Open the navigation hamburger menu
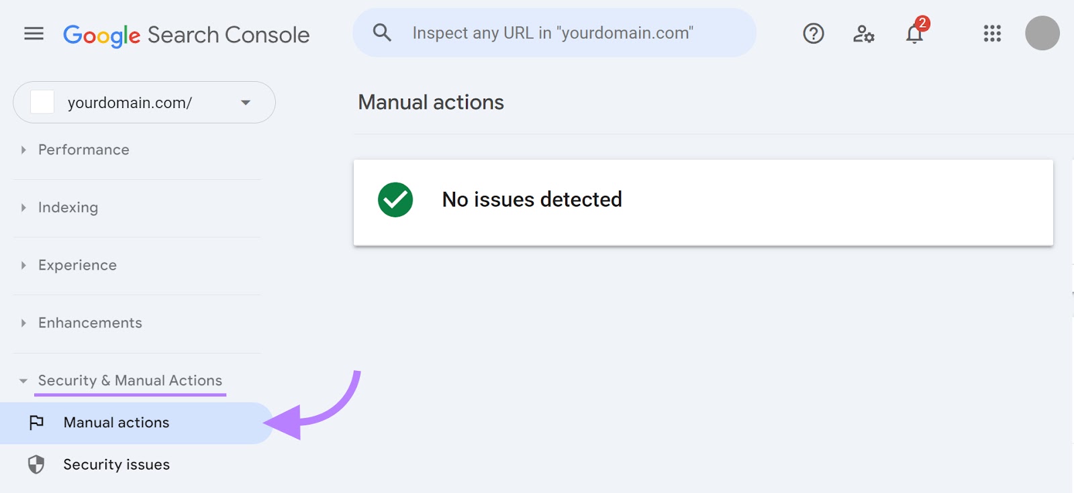 pyautogui.click(x=33, y=34)
